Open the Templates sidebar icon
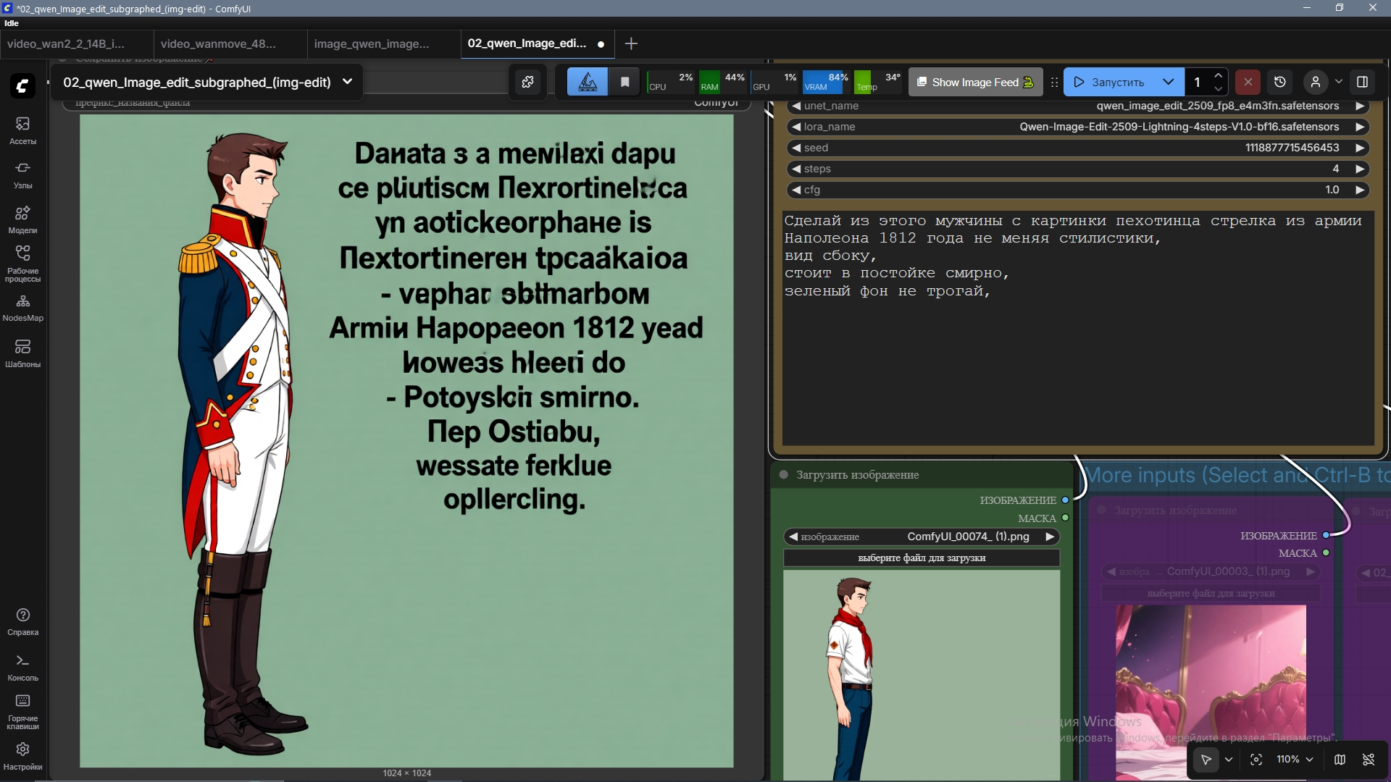 [22, 353]
